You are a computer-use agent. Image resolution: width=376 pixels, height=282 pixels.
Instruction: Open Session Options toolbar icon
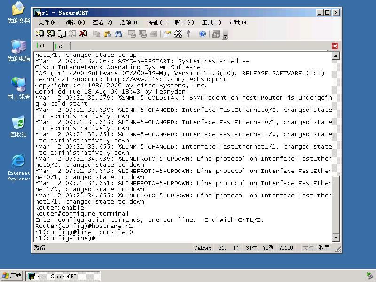click(x=167, y=34)
